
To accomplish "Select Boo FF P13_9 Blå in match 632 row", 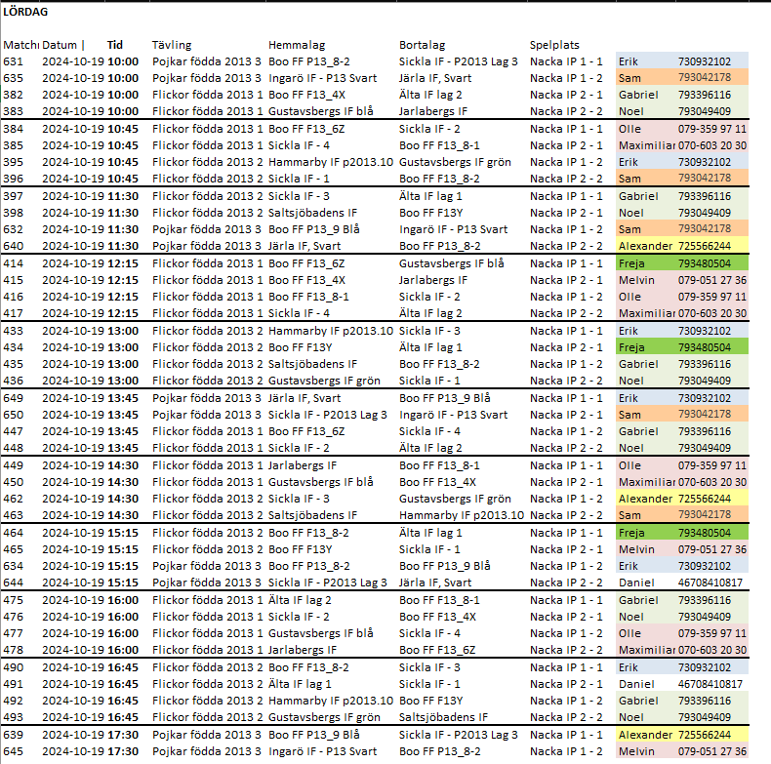I will (x=313, y=229).
